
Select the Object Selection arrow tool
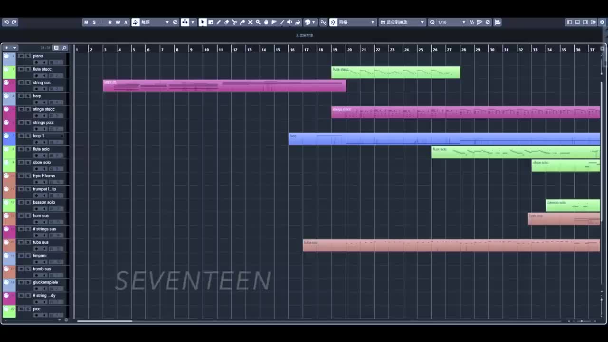[x=203, y=22]
